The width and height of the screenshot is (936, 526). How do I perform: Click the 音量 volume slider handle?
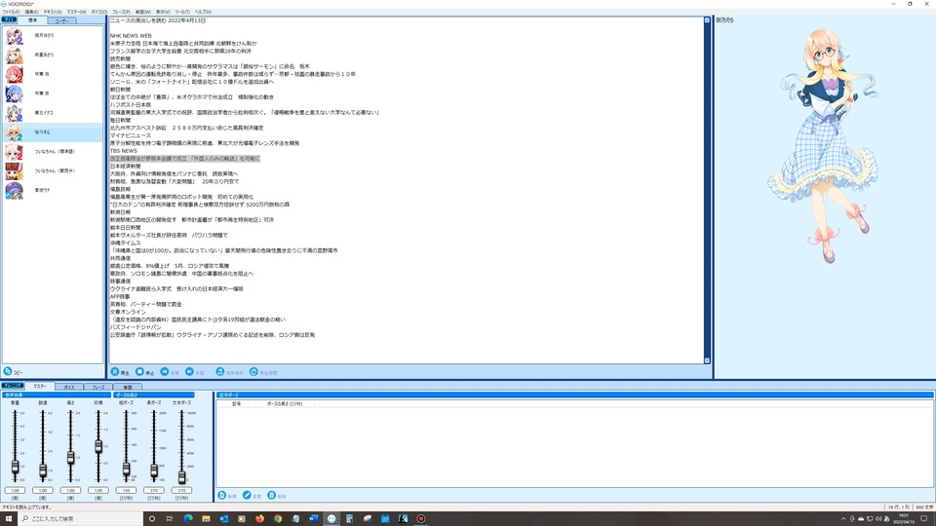tap(15, 467)
